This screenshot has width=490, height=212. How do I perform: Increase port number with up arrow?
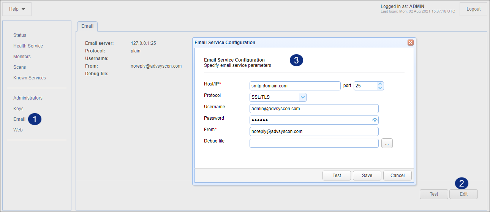tap(380, 84)
